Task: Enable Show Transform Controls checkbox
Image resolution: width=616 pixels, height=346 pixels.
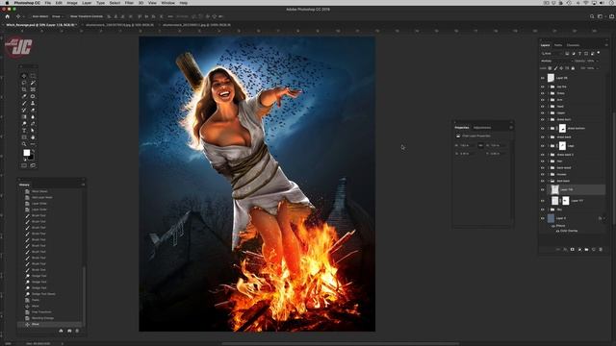Action: pos(68,16)
